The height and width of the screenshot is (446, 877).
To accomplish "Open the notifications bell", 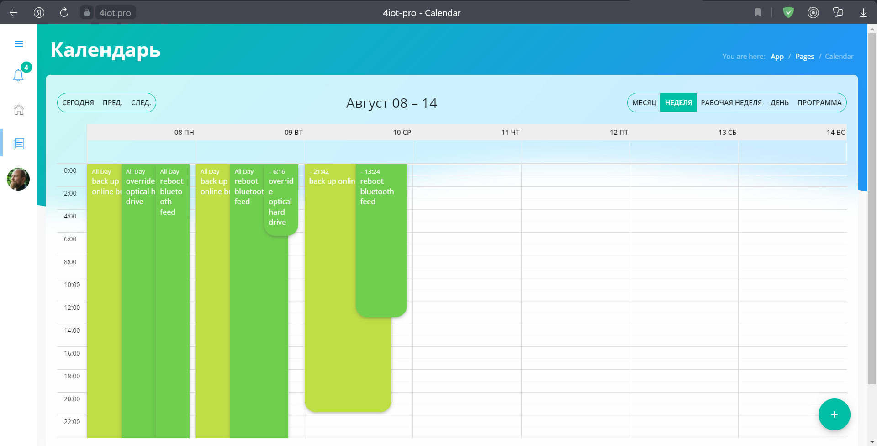I will tap(18, 75).
